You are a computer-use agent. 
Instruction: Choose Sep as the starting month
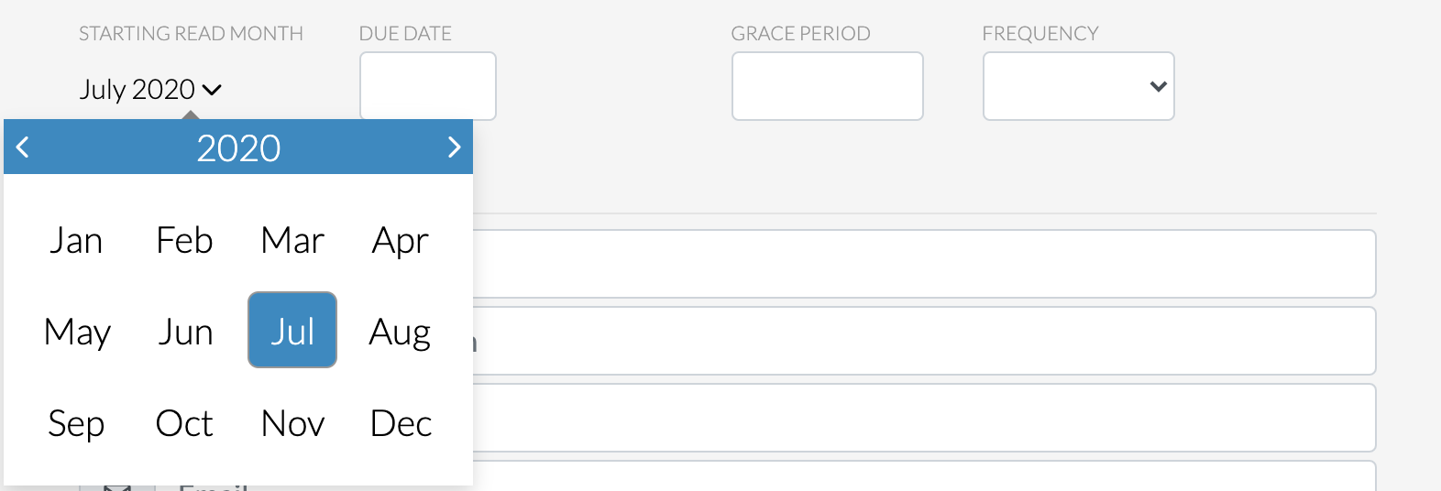[76, 422]
